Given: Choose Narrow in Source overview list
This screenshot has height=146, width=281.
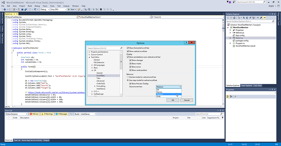Looking at the screenshot, I should tap(169, 92).
